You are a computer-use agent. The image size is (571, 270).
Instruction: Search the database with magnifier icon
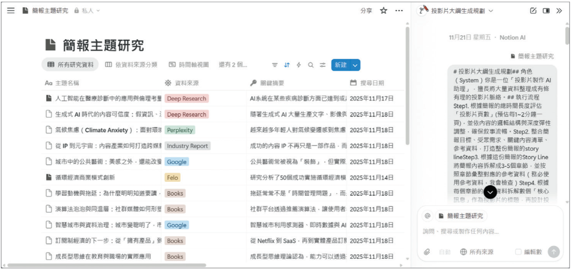pos(311,65)
